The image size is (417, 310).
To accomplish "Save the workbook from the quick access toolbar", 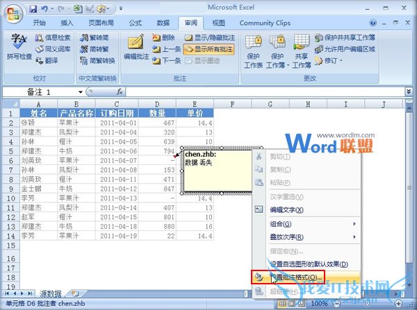I will tap(33, 9).
